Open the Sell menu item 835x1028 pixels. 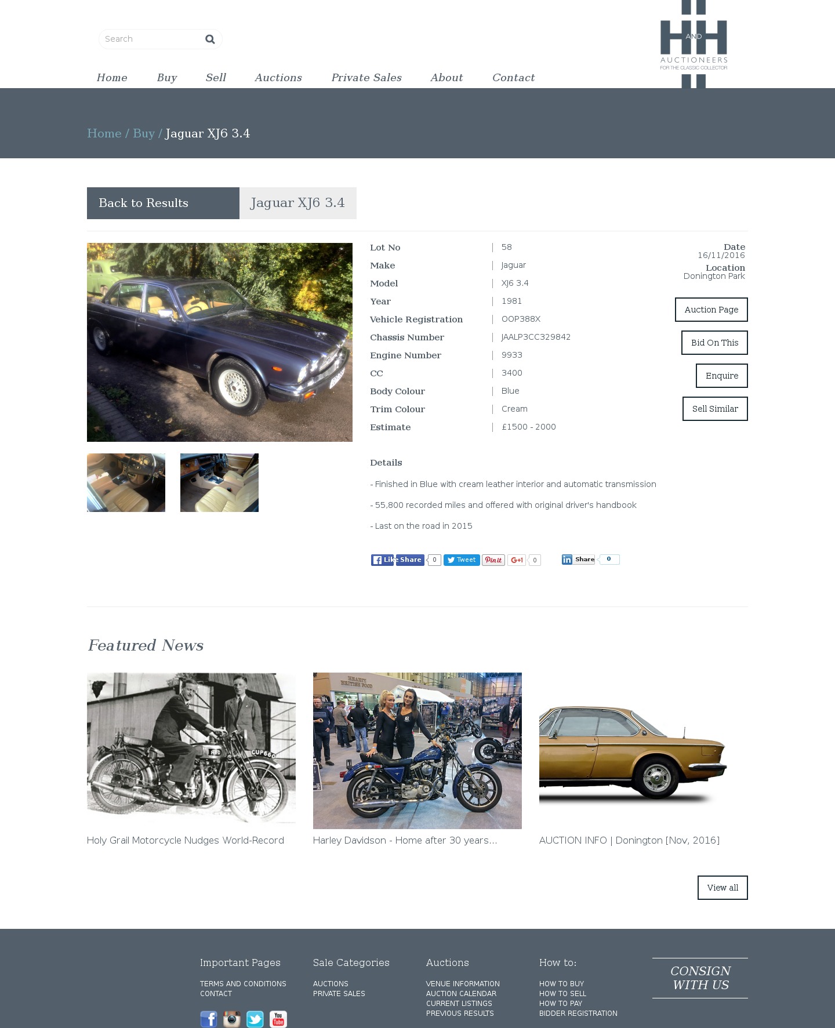pyautogui.click(x=216, y=78)
